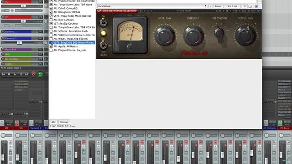The image size is (292, 164).
Task: Mute the Element 1 mixer strip
Action: click(40, 142)
